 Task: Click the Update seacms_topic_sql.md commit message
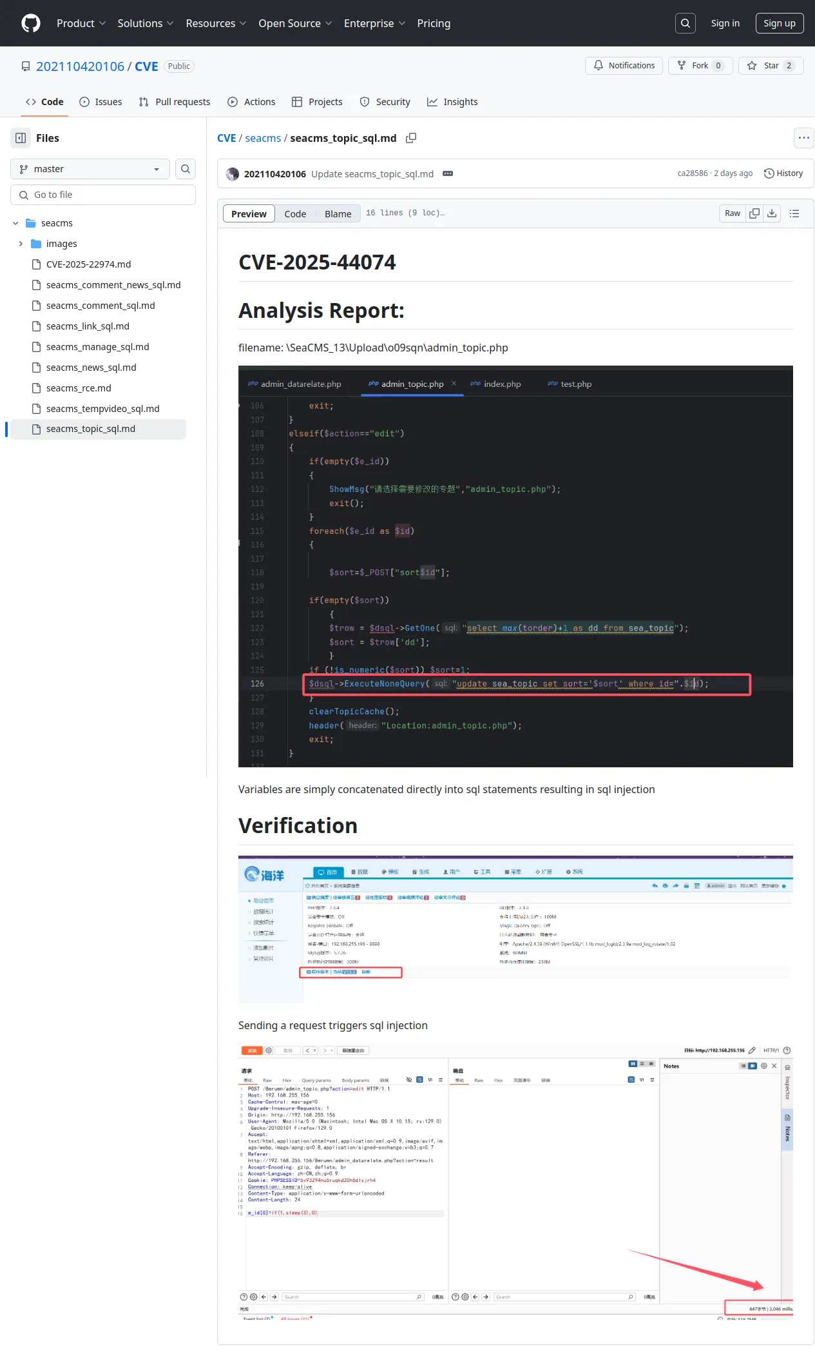click(372, 174)
